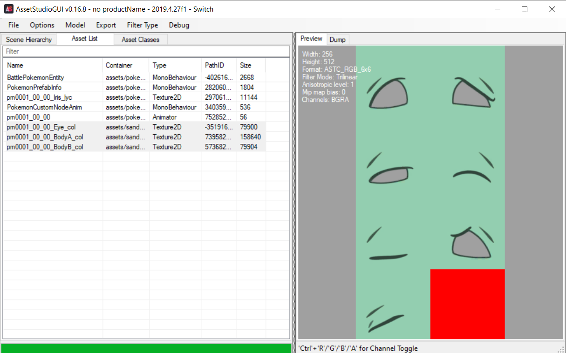Switch to the Dump tab

(338, 40)
